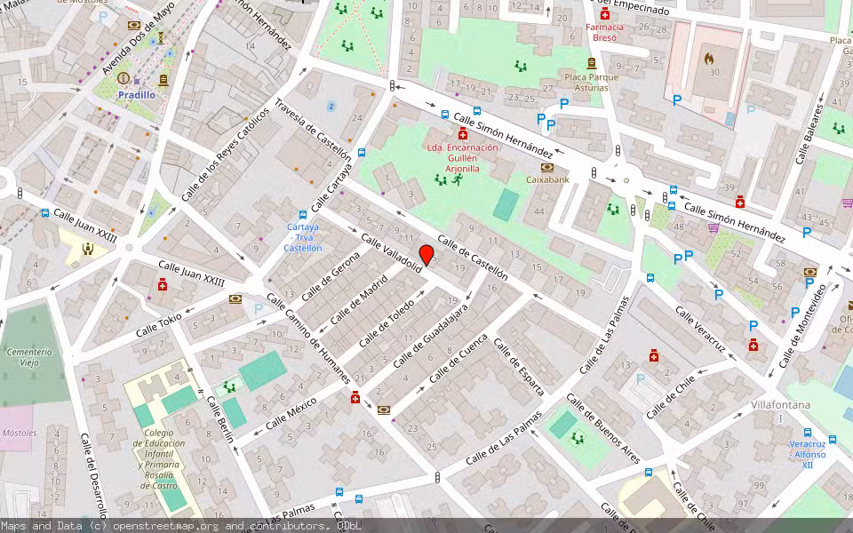This screenshot has height=533, width=853.
Task: Click the money exchange icon near Calle México
Action: pos(383,410)
